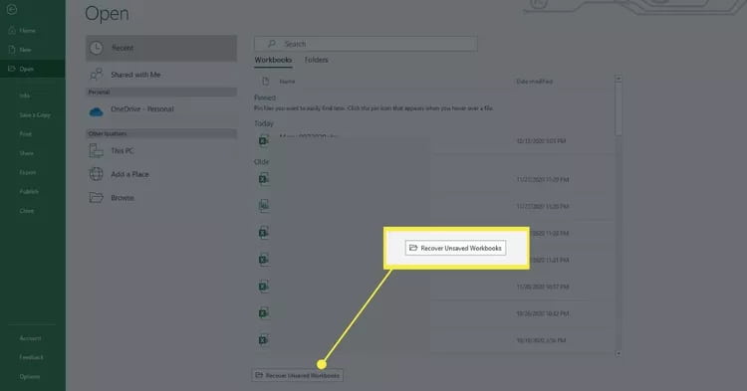Click the back arrow icon

12,9
